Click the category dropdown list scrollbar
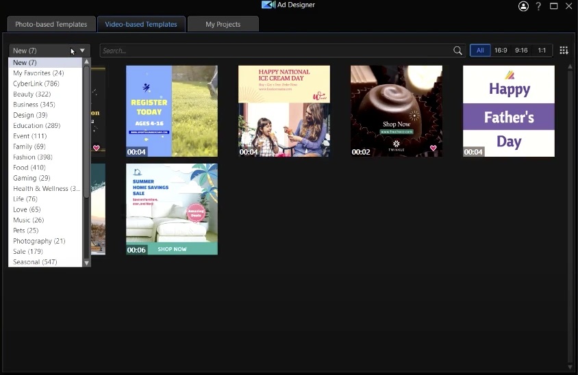The height and width of the screenshot is (375, 578). [x=86, y=133]
